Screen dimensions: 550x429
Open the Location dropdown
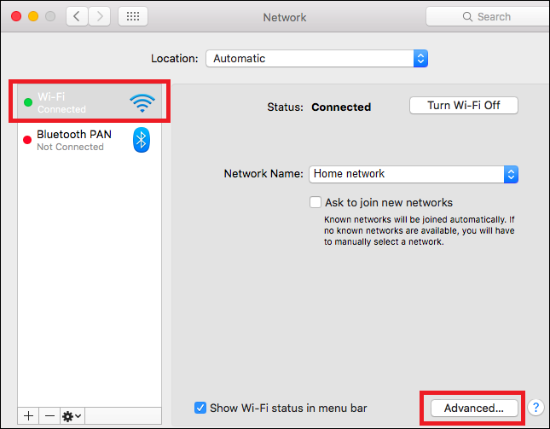pyautogui.click(x=316, y=59)
